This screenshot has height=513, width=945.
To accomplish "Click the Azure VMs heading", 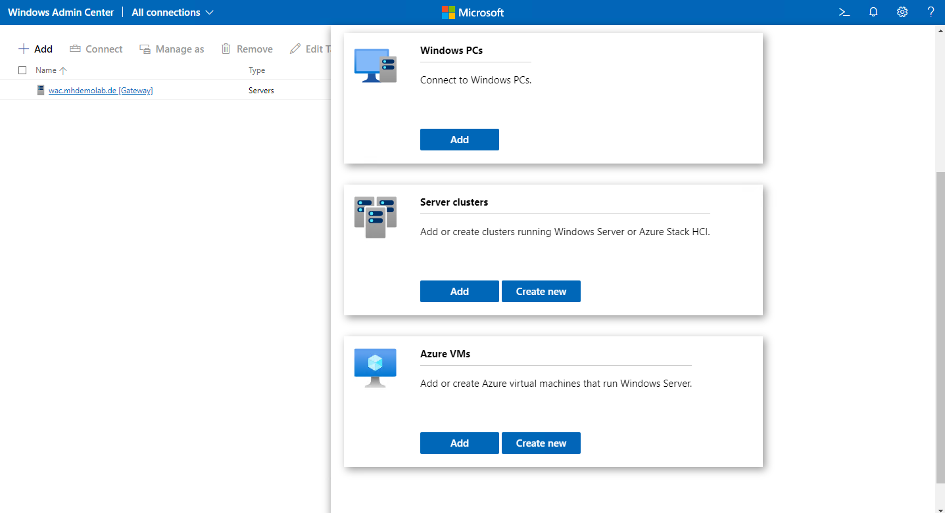I will [445, 354].
